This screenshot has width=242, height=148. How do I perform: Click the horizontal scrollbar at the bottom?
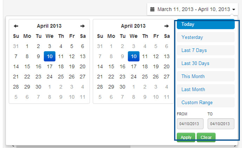coord(73,147)
